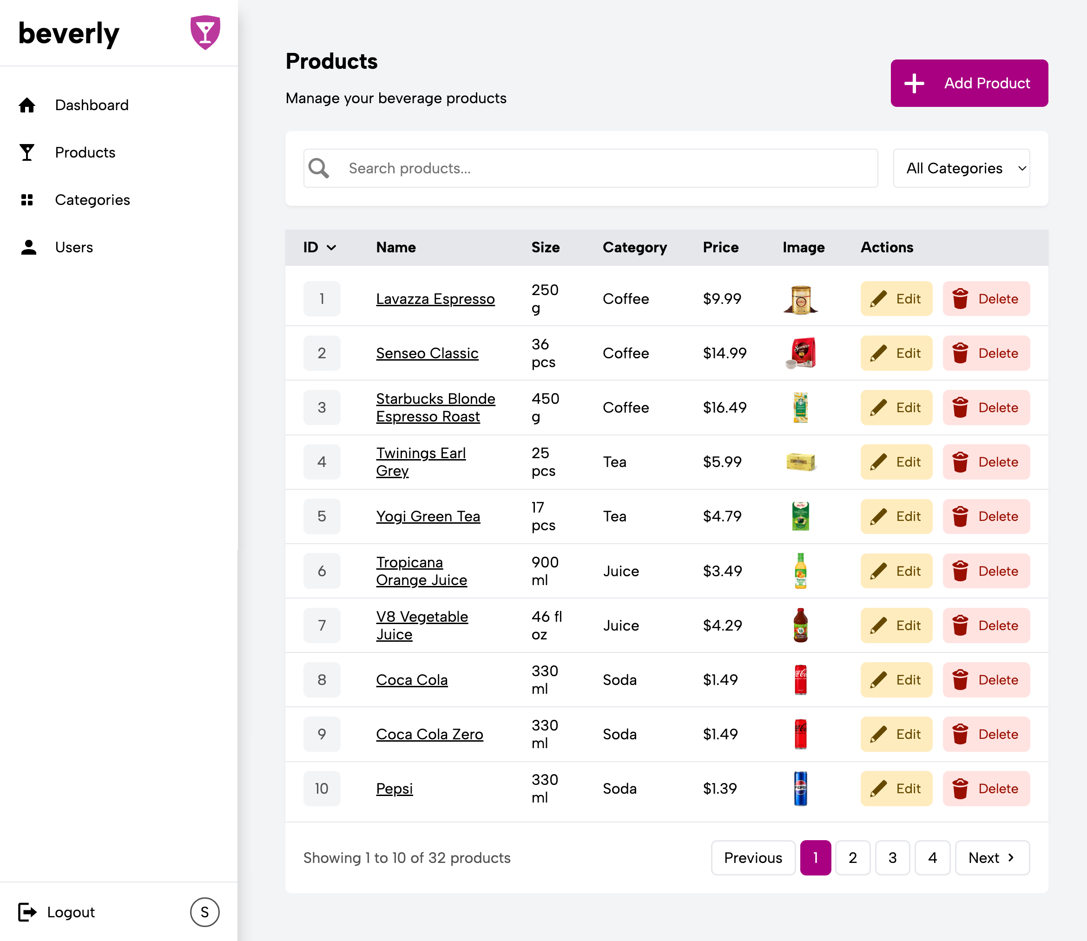Viewport: 1087px width, 941px height.
Task: Open the Tropicana Orange Juice link
Action: point(421,571)
